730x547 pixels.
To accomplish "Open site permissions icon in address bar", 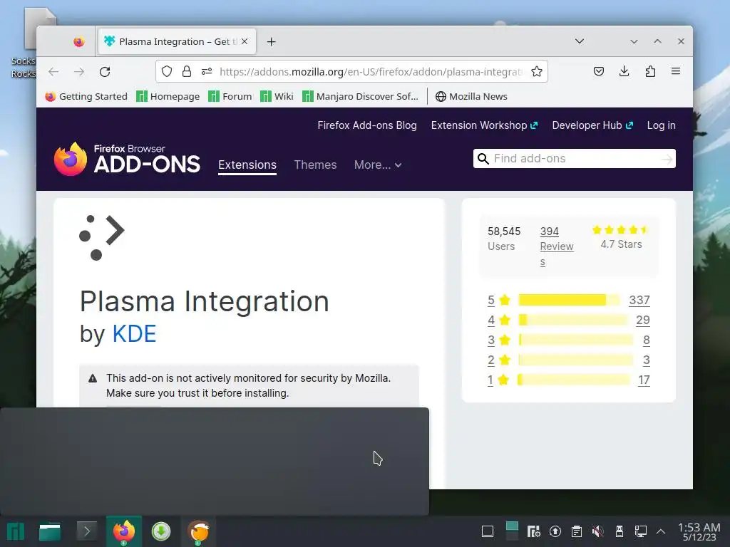I will pyautogui.click(x=207, y=71).
